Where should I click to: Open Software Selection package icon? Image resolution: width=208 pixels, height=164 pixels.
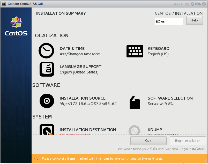pos(135,102)
